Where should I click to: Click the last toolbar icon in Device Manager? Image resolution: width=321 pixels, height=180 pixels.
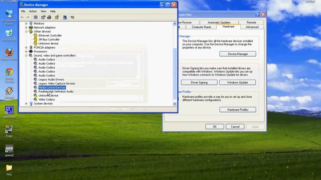pyautogui.click(x=72, y=17)
